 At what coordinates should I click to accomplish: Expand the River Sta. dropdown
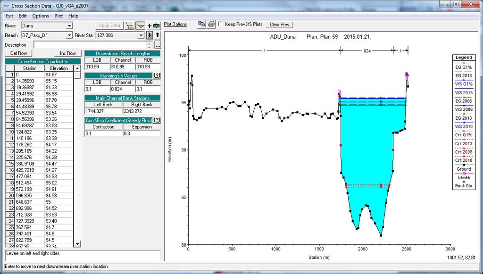141,35
